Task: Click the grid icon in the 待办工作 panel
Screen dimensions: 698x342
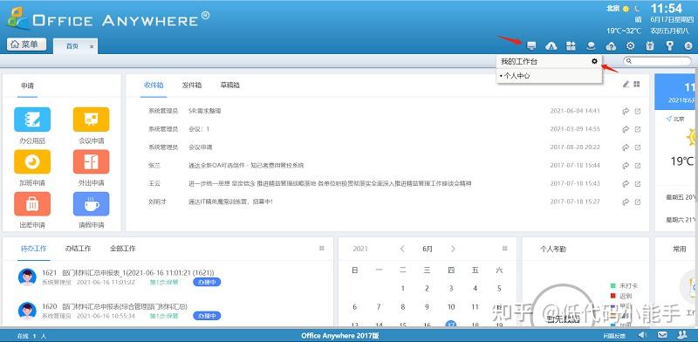Action: (x=321, y=249)
